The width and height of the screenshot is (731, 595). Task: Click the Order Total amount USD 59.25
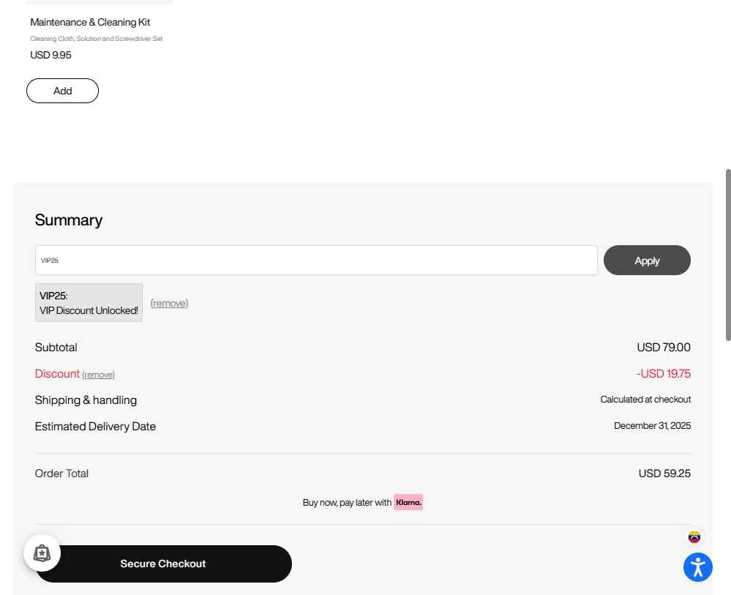pyautogui.click(x=664, y=474)
